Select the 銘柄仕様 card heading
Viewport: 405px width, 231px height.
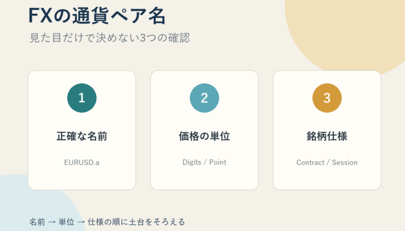[327, 136]
